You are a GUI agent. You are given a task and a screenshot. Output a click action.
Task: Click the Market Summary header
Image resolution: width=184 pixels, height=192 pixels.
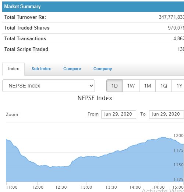tap(93, 7)
